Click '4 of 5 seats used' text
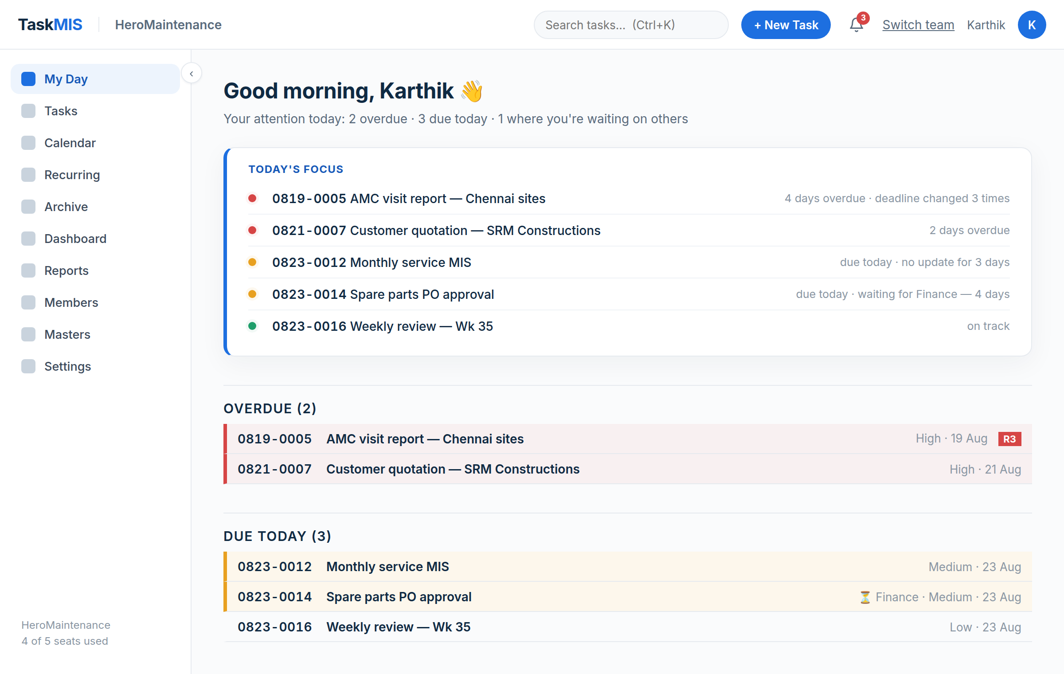This screenshot has height=674, width=1064. tap(65, 641)
